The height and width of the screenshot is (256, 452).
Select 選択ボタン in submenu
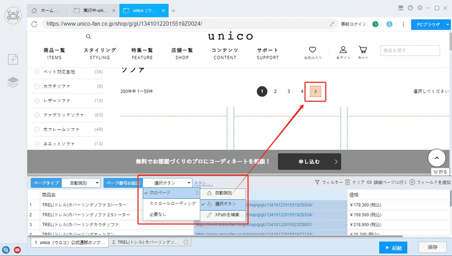[x=223, y=204]
